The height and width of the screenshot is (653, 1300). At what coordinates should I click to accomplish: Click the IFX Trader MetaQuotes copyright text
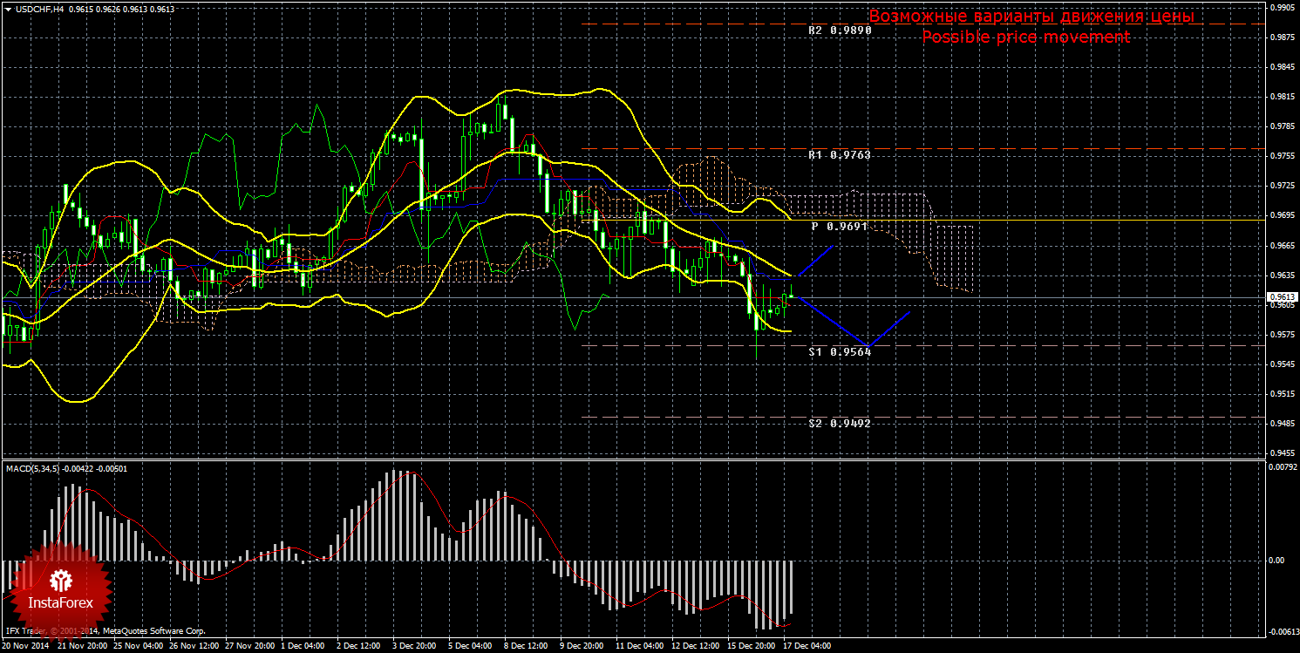click(105, 630)
